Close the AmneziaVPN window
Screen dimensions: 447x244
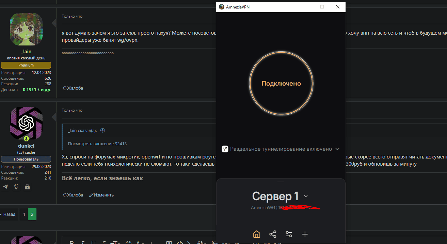[x=337, y=7]
